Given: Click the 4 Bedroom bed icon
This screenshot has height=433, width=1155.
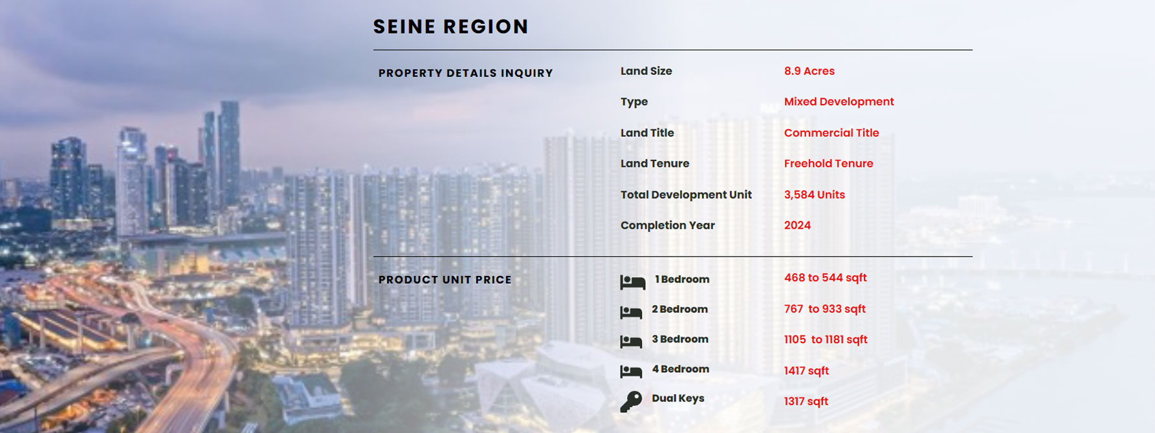Looking at the screenshot, I should point(631,372).
